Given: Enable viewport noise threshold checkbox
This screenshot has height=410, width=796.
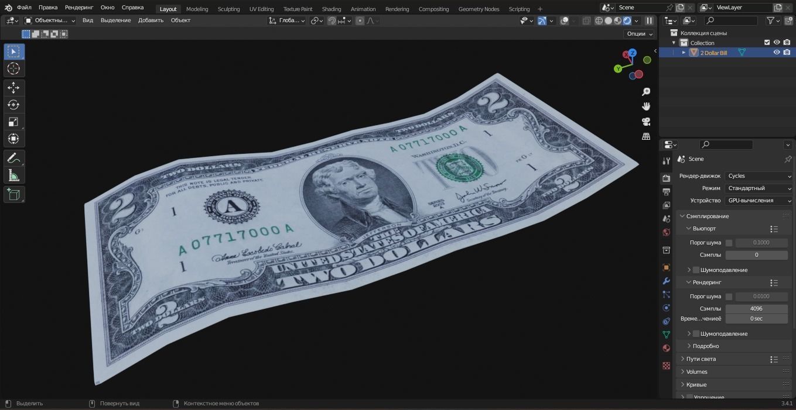Looking at the screenshot, I should coord(729,243).
